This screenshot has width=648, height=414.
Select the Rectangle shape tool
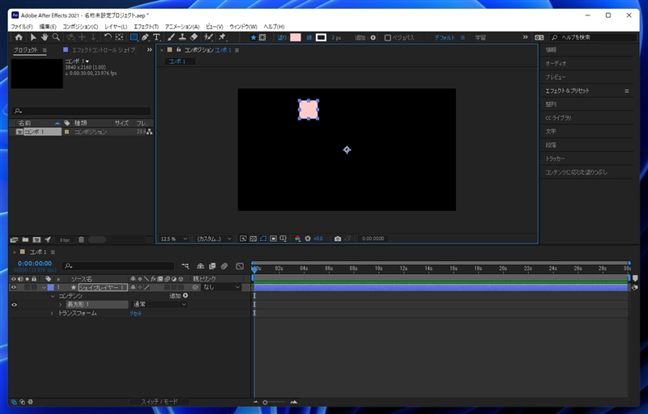[x=134, y=37]
